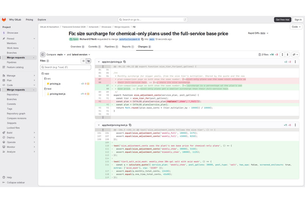305x203 pixels.
Task: Switch file browser to list view
Action: pyautogui.click(x=83, y=61)
